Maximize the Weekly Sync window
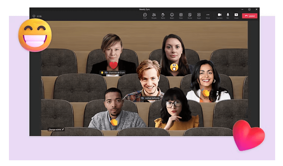283x166 pixels. 249,9
